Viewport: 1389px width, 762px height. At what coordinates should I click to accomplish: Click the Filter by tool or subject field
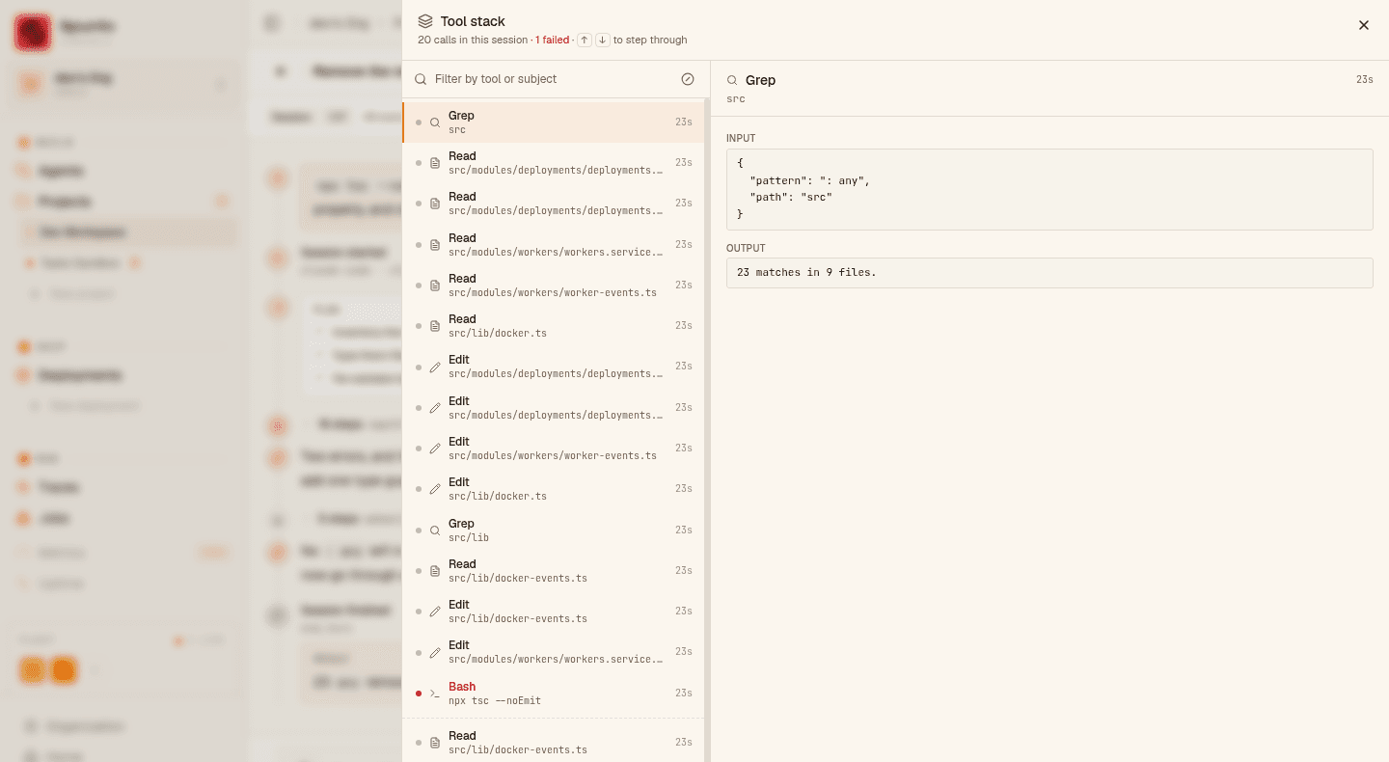(554, 79)
